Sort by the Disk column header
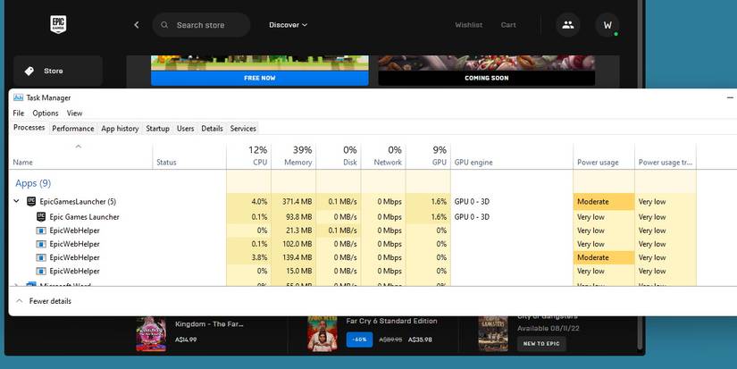The height and width of the screenshot is (369, 737). click(x=339, y=156)
